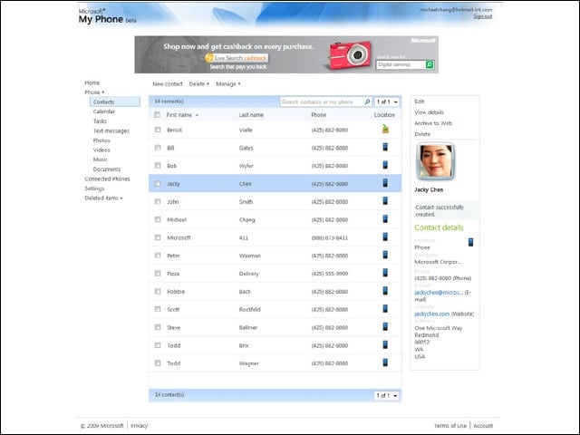Tick the checkbox for Michael Chang
The width and height of the screenshot is (580, 435).
158,219
